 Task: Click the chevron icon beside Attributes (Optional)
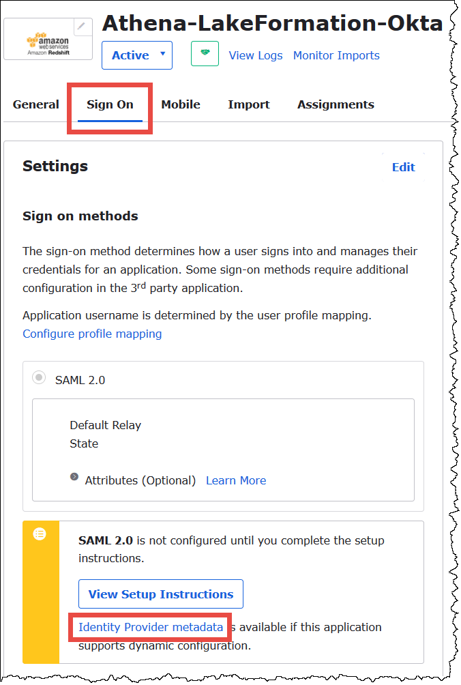tap(74, 477)
